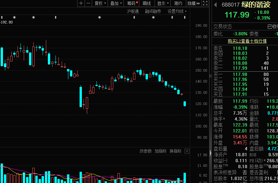Viewport: 278px width, 183px height.
Task: Click 隐藏 to hide side panel
Action: click(193, 3)
